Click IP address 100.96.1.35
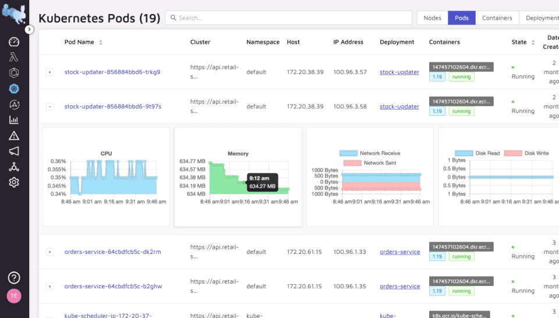This screenshot has height=318, width=559. 349,287
